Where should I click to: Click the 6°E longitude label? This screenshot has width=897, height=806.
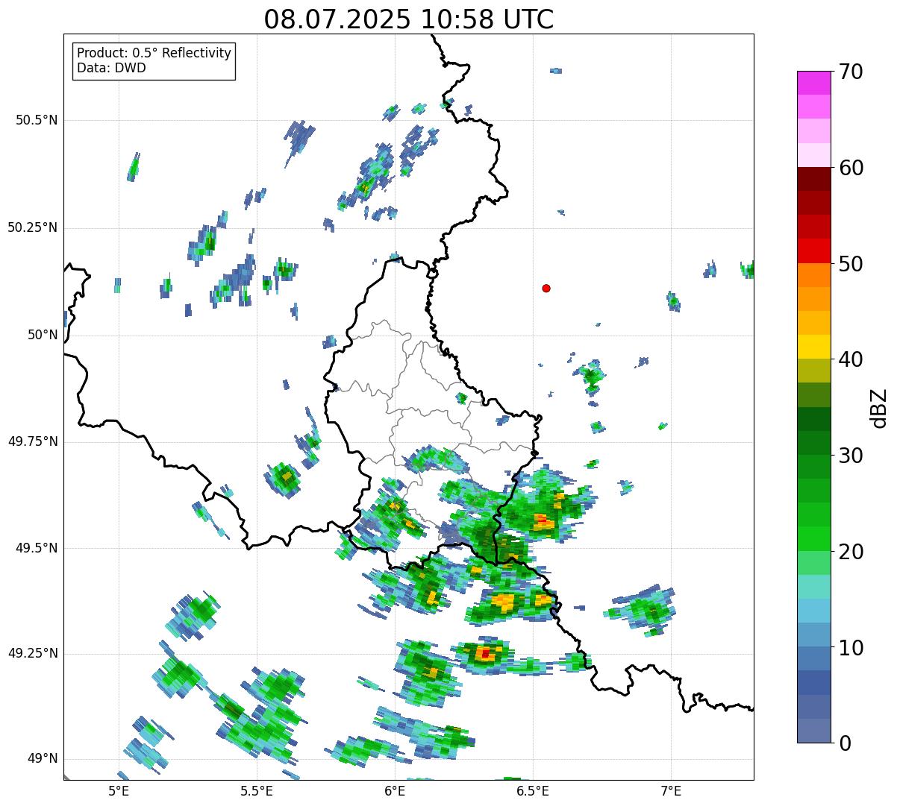pos(395,790)
